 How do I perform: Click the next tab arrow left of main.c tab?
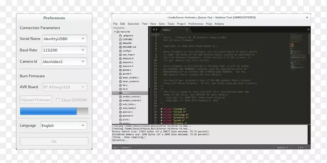tap(157, 30)
